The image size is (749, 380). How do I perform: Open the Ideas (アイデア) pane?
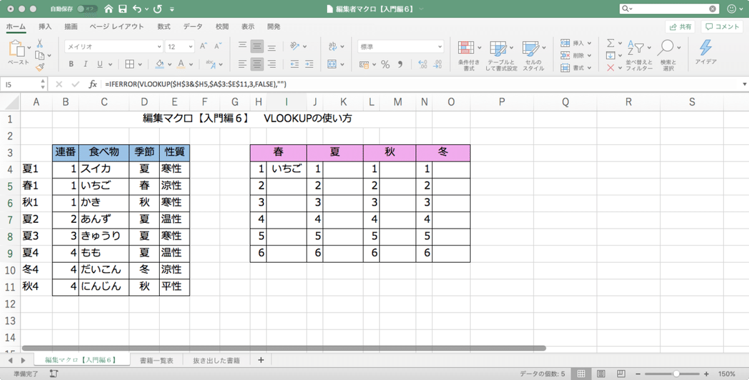point(706,52)
